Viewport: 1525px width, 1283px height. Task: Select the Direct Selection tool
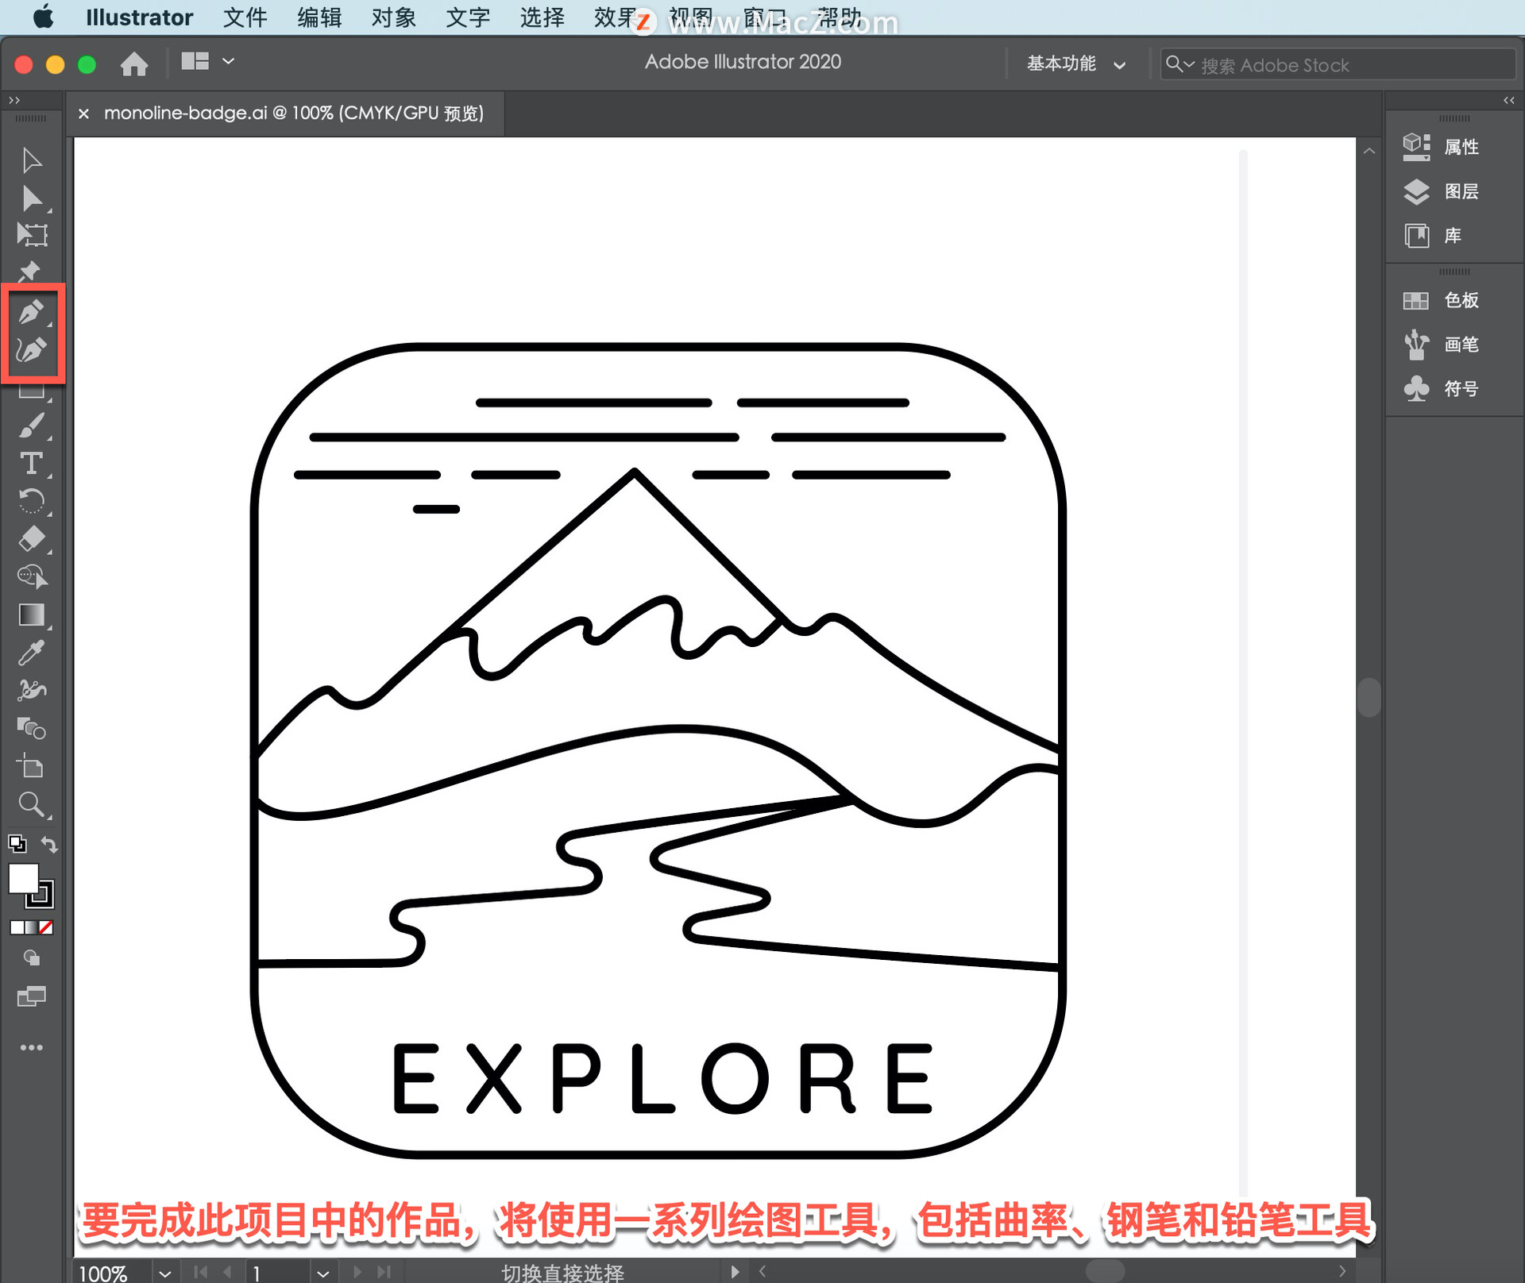[32, 198]
